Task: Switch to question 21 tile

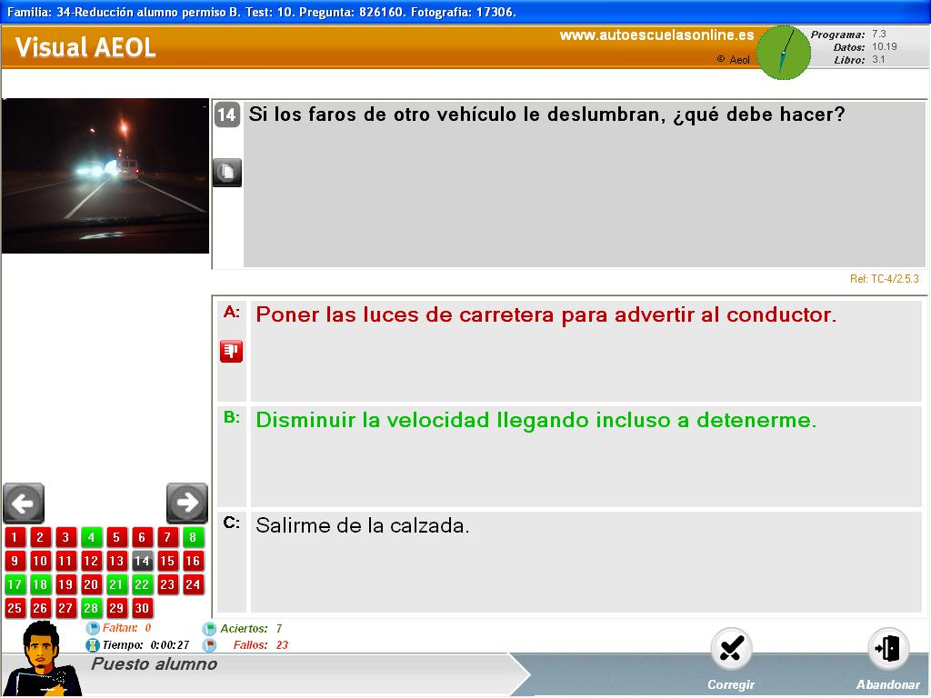Action: point(116,584)
